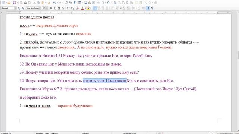239x134 pixels.
Task: Click the text "гарантия будучности"
Action: [75, 106]
